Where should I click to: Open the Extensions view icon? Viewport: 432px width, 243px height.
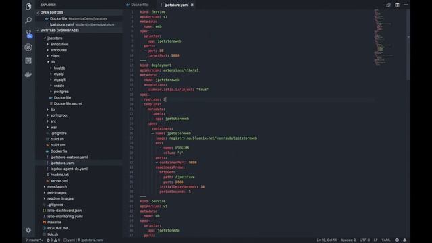[x=28, y=61]
